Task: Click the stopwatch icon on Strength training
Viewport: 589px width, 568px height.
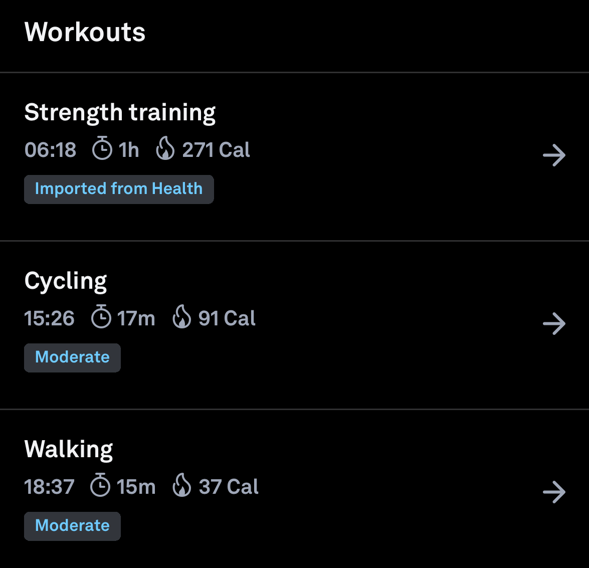Action: 102,149
